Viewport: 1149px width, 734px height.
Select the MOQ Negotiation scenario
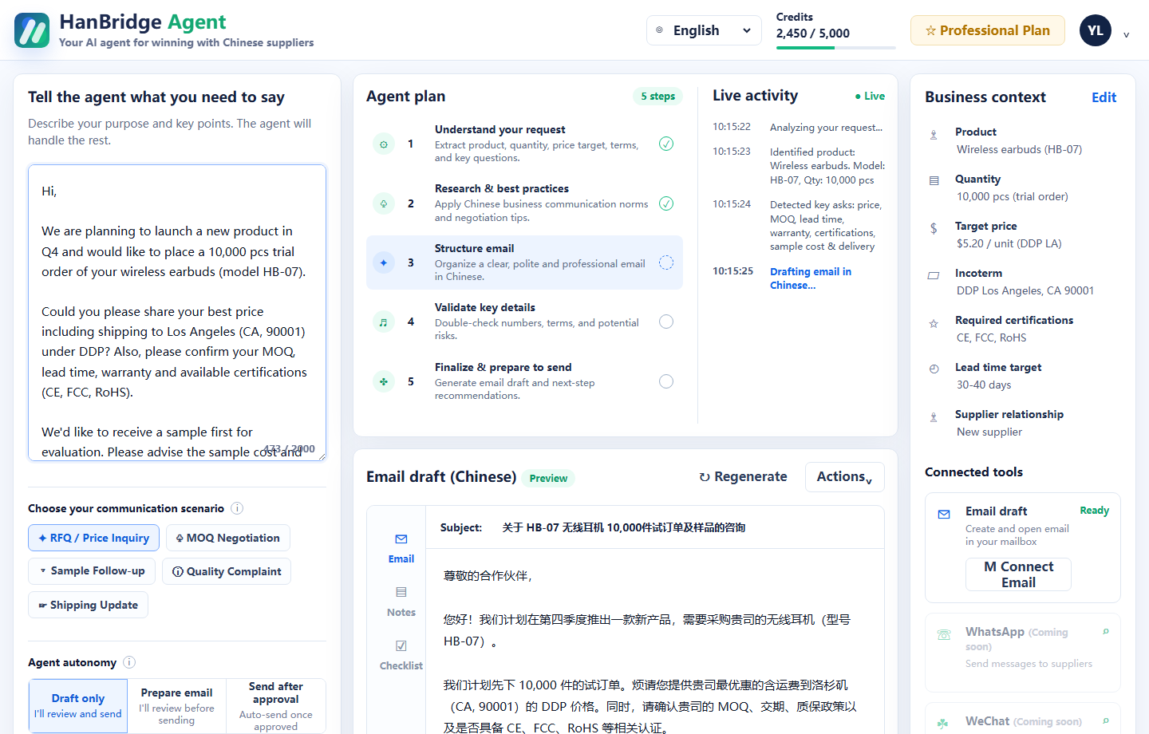click(228, 538)
